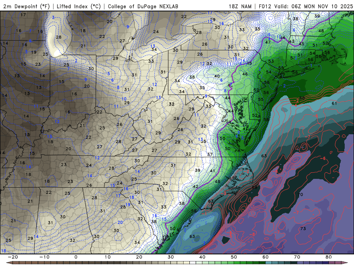Click the blue "19" lifted index contour label
Image resolution: width=354 pixels, height=265 pixels.
click(x=128, y=204)
